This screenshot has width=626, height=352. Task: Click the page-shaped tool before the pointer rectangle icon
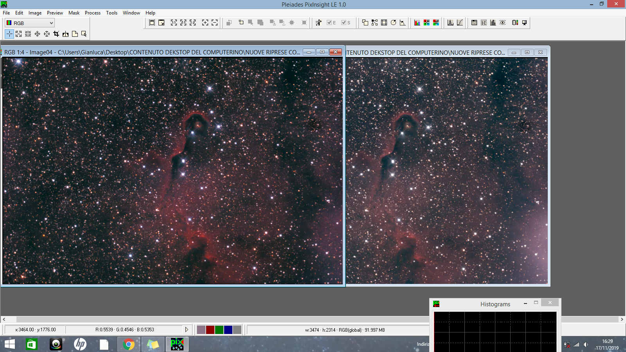coord(75,34)
